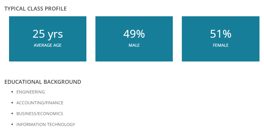This screenshot has height=132, width=264.
Task: Select the 25 yrs average age card
Action: pyautogui.click(x=48, y=39)
